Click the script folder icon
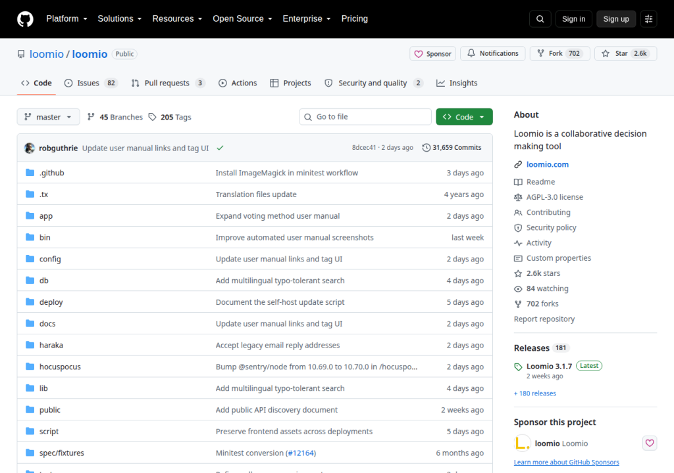Screen dimensions: 674x473 [x=30, y=431]
